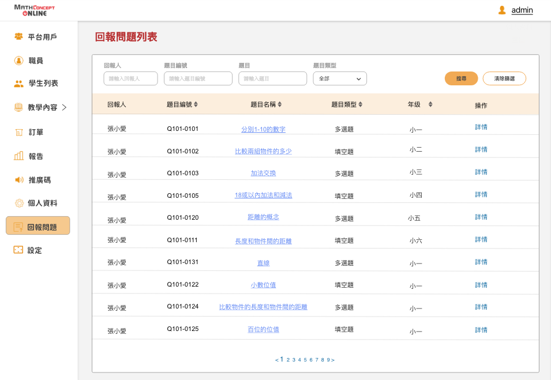Click the 報告 bar chart icon
The width and height of the screenshot is (551, 380).
tap(18, 156)
